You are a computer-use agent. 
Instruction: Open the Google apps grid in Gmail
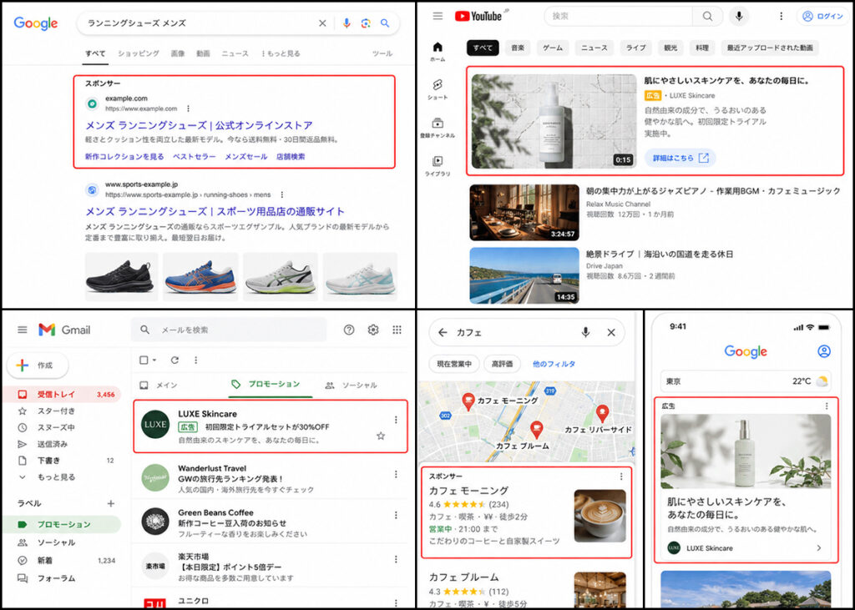[x=397, y=330]
